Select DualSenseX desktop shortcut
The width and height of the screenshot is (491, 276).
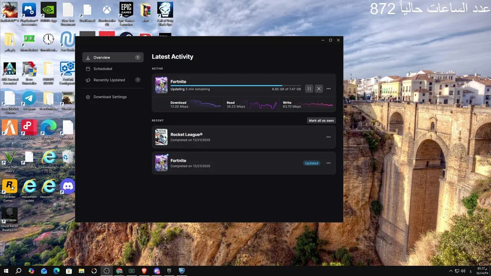[87, 13]
